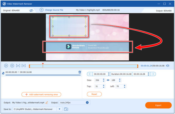175x114 pixels.
Task: Click the right orange trim handle
Action: tap(138, 66)
